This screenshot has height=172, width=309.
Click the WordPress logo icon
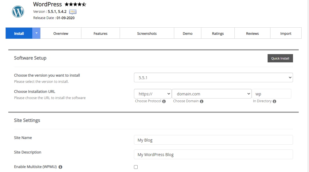click(18, 12)
